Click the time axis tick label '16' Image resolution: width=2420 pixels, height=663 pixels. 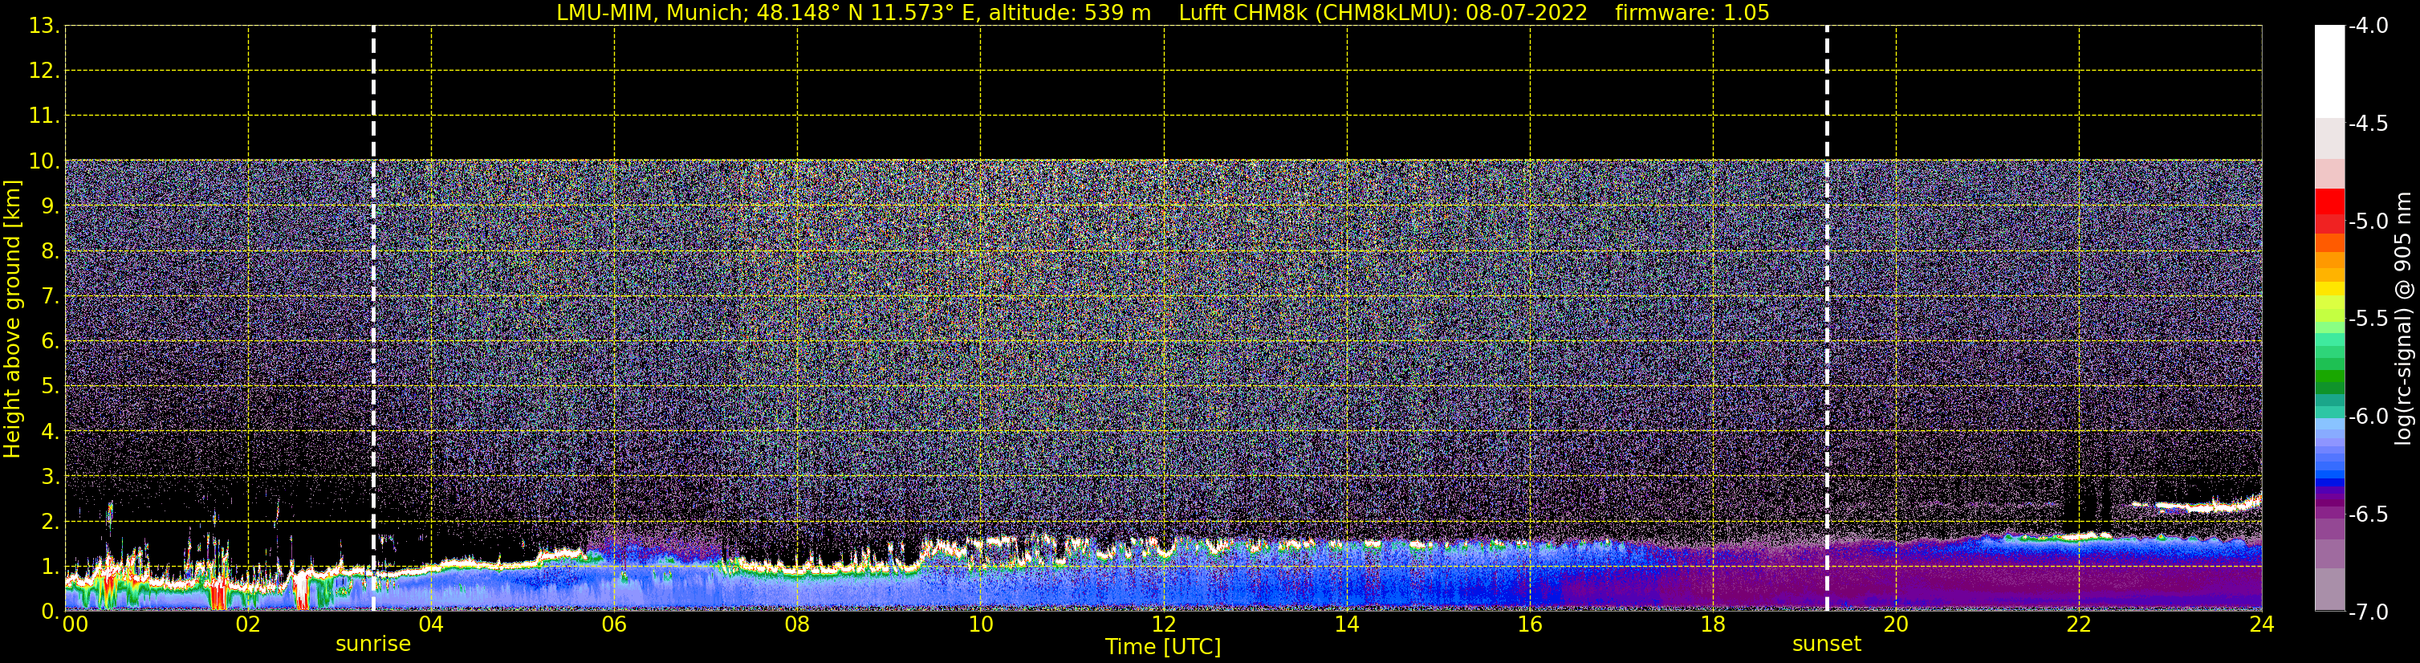[x=1529, y=624]
